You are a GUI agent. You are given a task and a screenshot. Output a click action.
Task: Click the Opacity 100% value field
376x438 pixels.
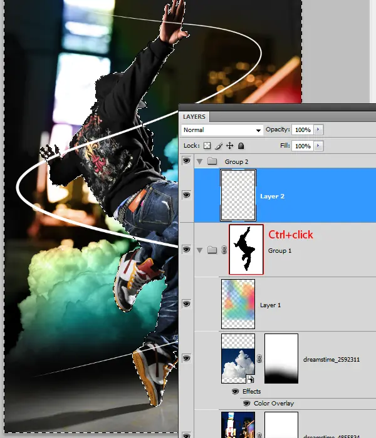(303, 130)
